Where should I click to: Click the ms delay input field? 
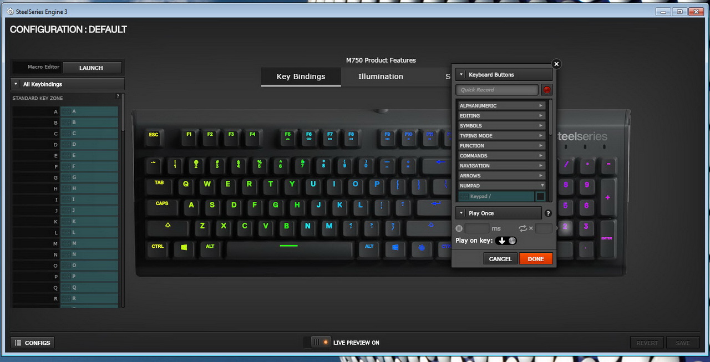[x=477, y=228]
